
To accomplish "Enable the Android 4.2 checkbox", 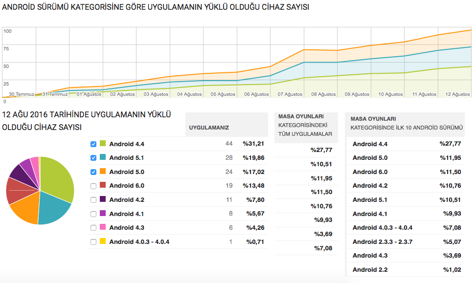I will pos(93,200).
